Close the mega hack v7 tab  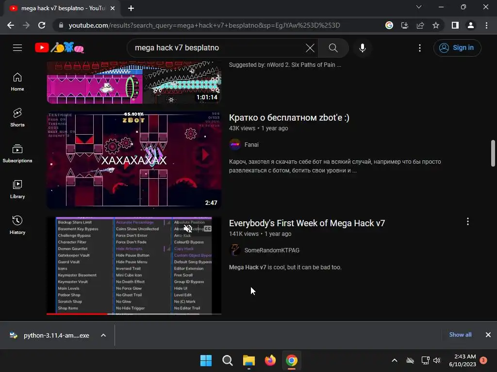tap(113, 8)
